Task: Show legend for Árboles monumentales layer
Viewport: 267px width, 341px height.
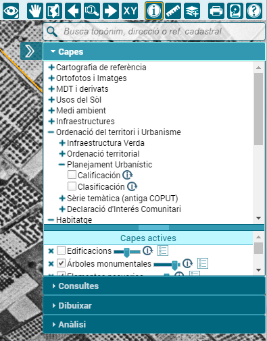Action: pyautogui.click(x=203, y=263)
